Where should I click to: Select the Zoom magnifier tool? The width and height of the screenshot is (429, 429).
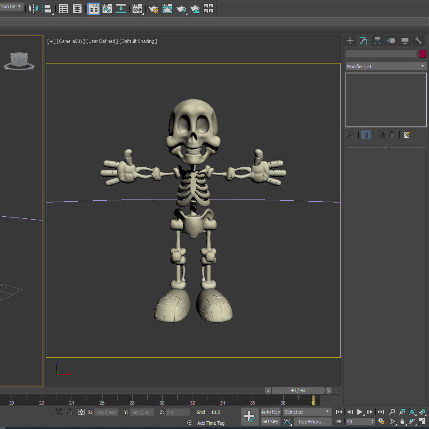(x=392, y=412)
